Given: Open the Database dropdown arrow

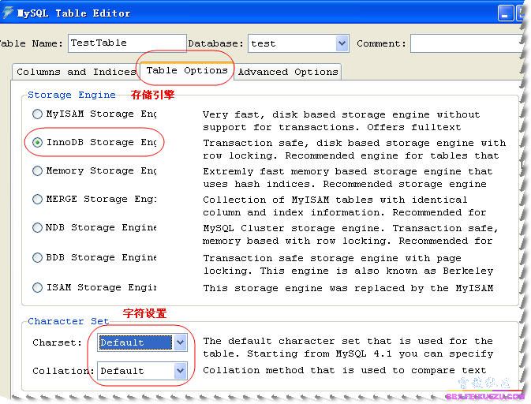Looking at the screenshot, I should (342, 43).
